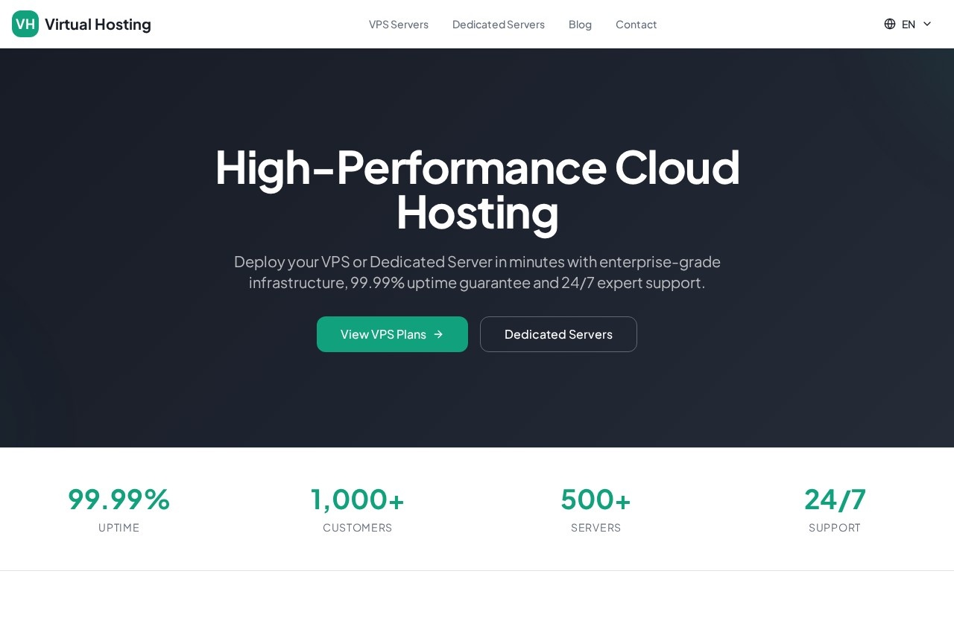The image size is (954, 635).
Task: Select the VPS Servers menu item
Action: [399, 24]
